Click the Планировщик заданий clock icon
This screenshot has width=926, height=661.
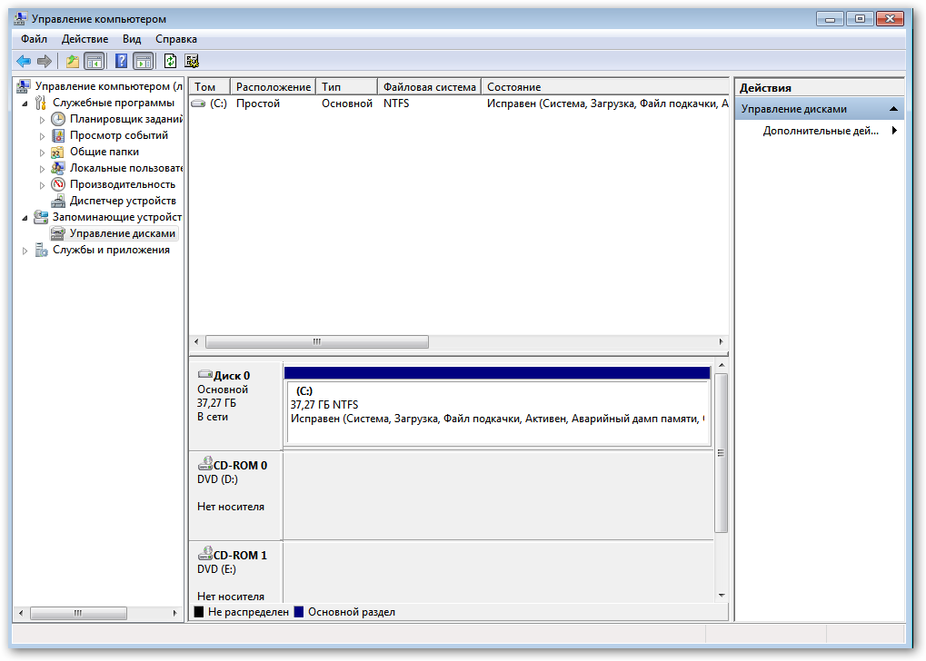pyautogui.click(x=58, y=119)
